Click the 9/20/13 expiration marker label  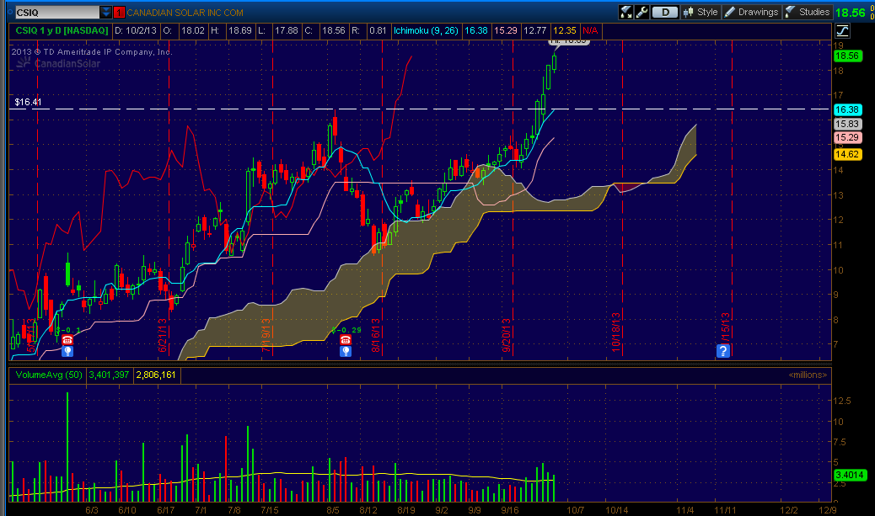(506, 336)
